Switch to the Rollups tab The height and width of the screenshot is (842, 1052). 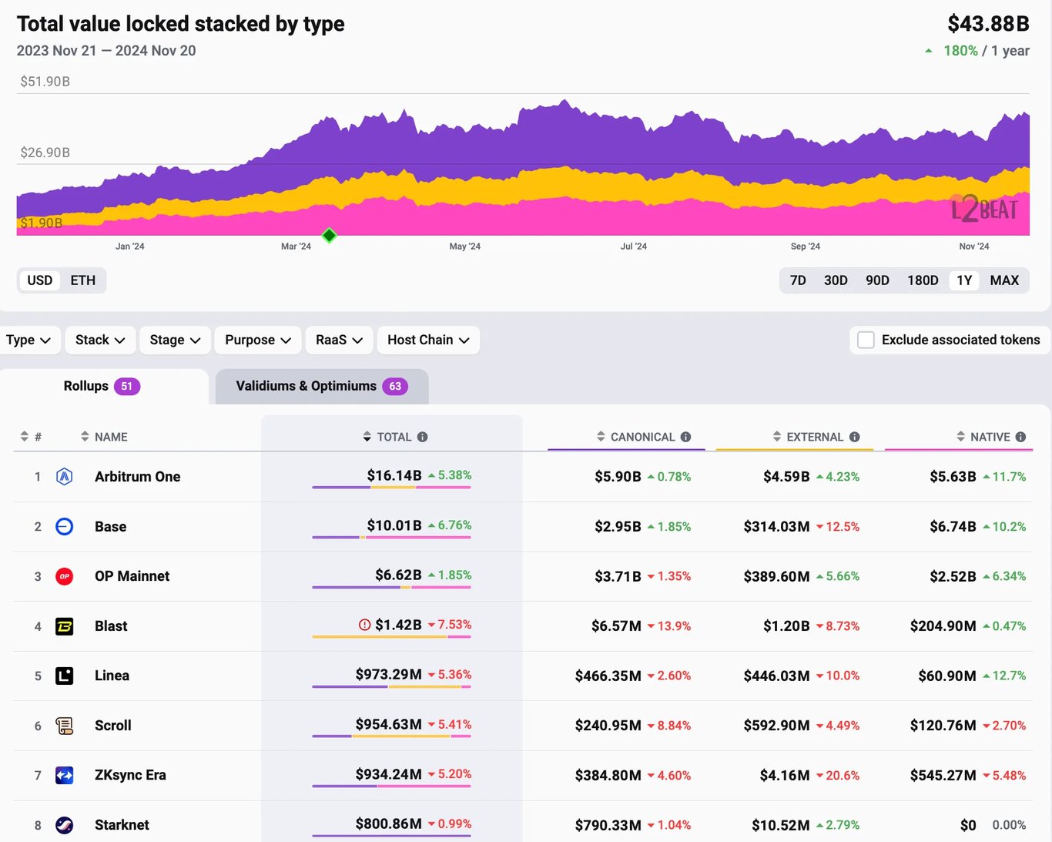[x=102, y=386]
